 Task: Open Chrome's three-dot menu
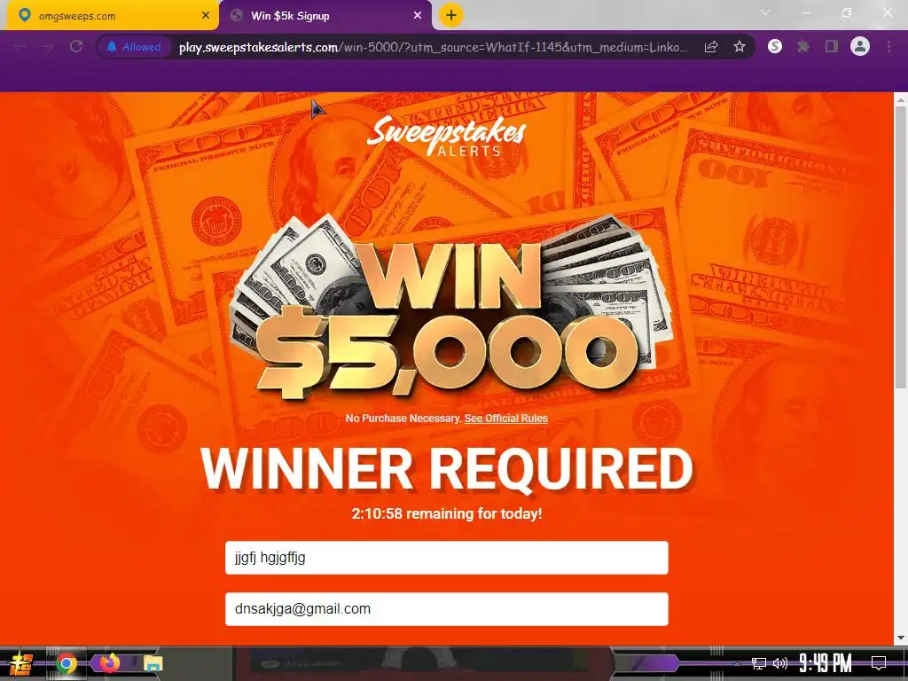click(888, 47)
